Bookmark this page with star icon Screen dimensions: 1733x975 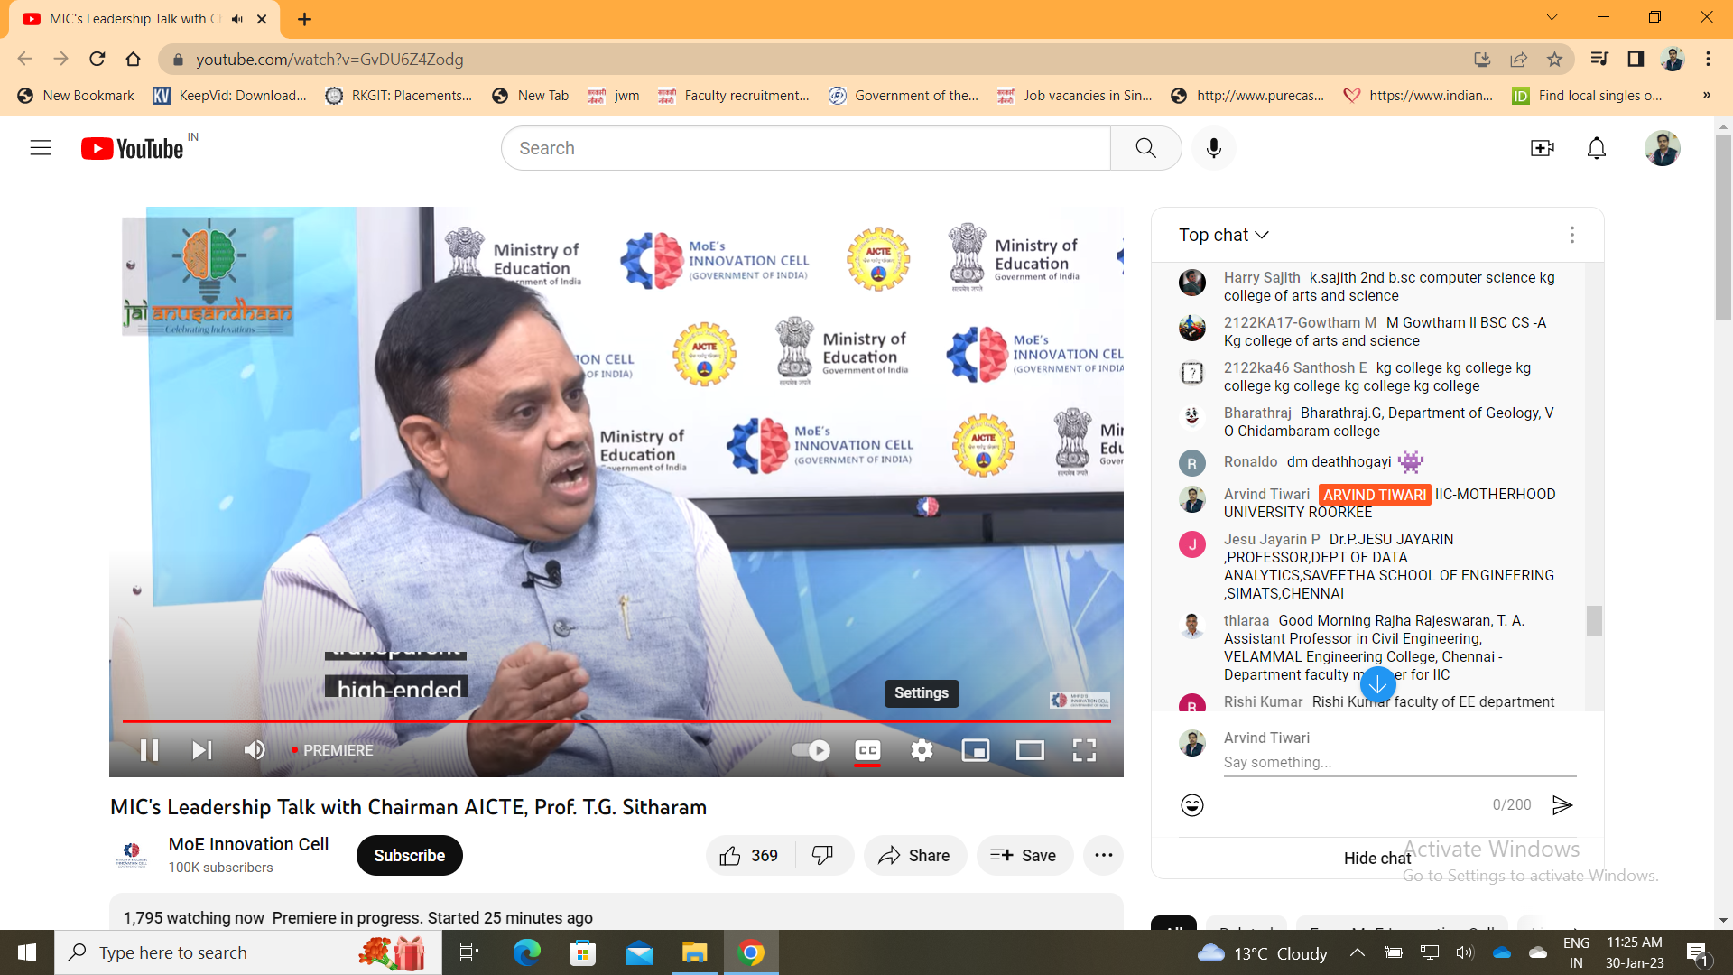(x=1554, y=59)
